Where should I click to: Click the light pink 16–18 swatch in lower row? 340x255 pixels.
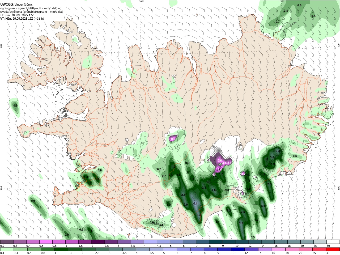[x=278, y=249]
